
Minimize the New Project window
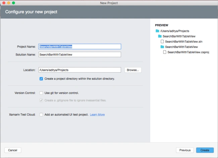(x=9, y=3)
